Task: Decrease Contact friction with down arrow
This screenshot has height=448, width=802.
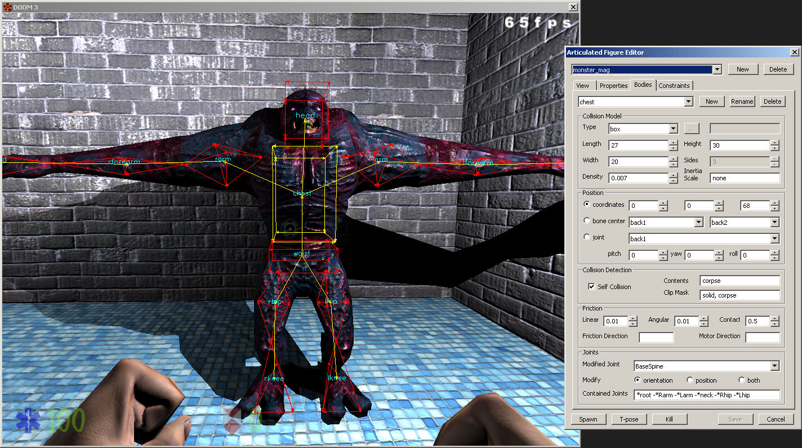Action: pyautogui.click(x=775, y=324)
